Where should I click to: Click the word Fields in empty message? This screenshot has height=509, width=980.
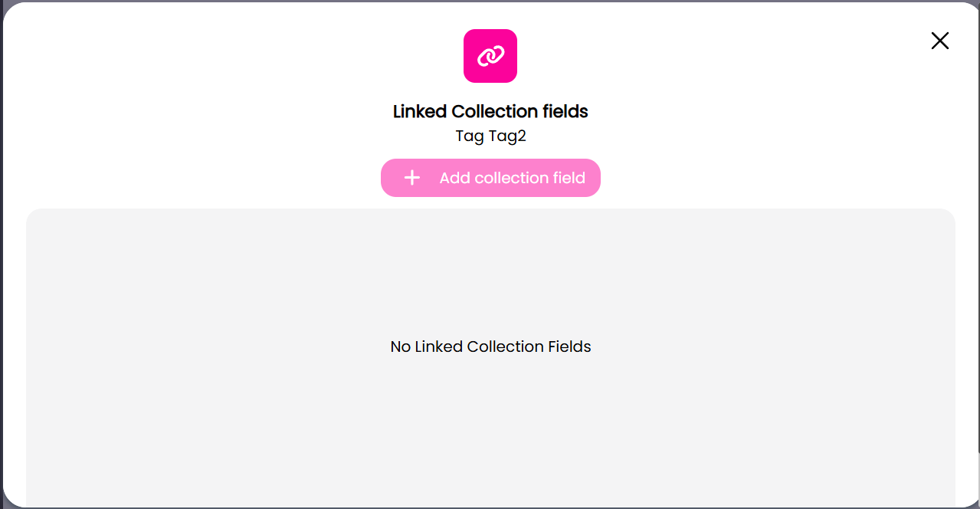coord(569,346)
